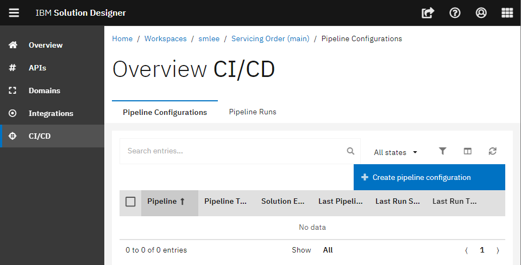The width and height of the screenshot is (521, 265).
Task: Click the APIs hash icon in sidebar
Action: pyautogui.click(x=12, y=68)
